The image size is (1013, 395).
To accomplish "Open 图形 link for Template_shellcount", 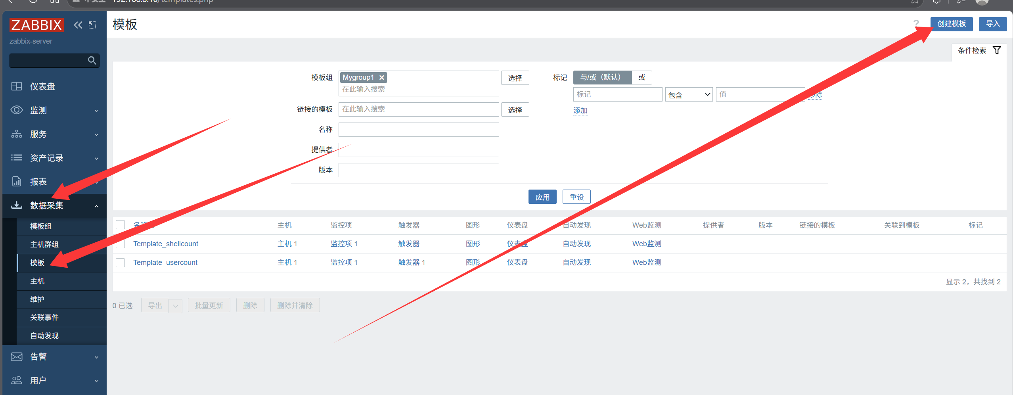I will click(473, 244).
